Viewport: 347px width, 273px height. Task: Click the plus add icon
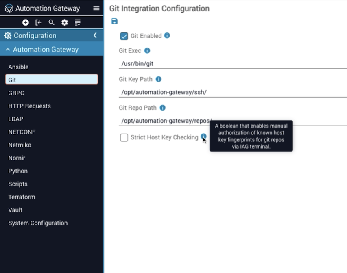26,22
